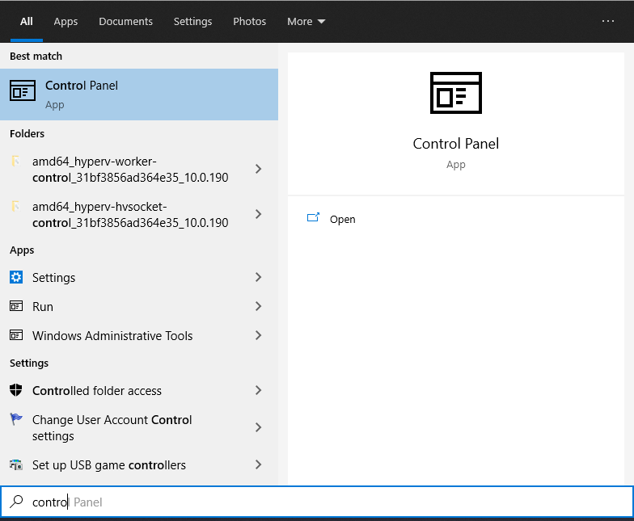Viewport: 634px width, 521px height.
Task: Click the Settings gear icon
Action: click(x=16, y=278)
